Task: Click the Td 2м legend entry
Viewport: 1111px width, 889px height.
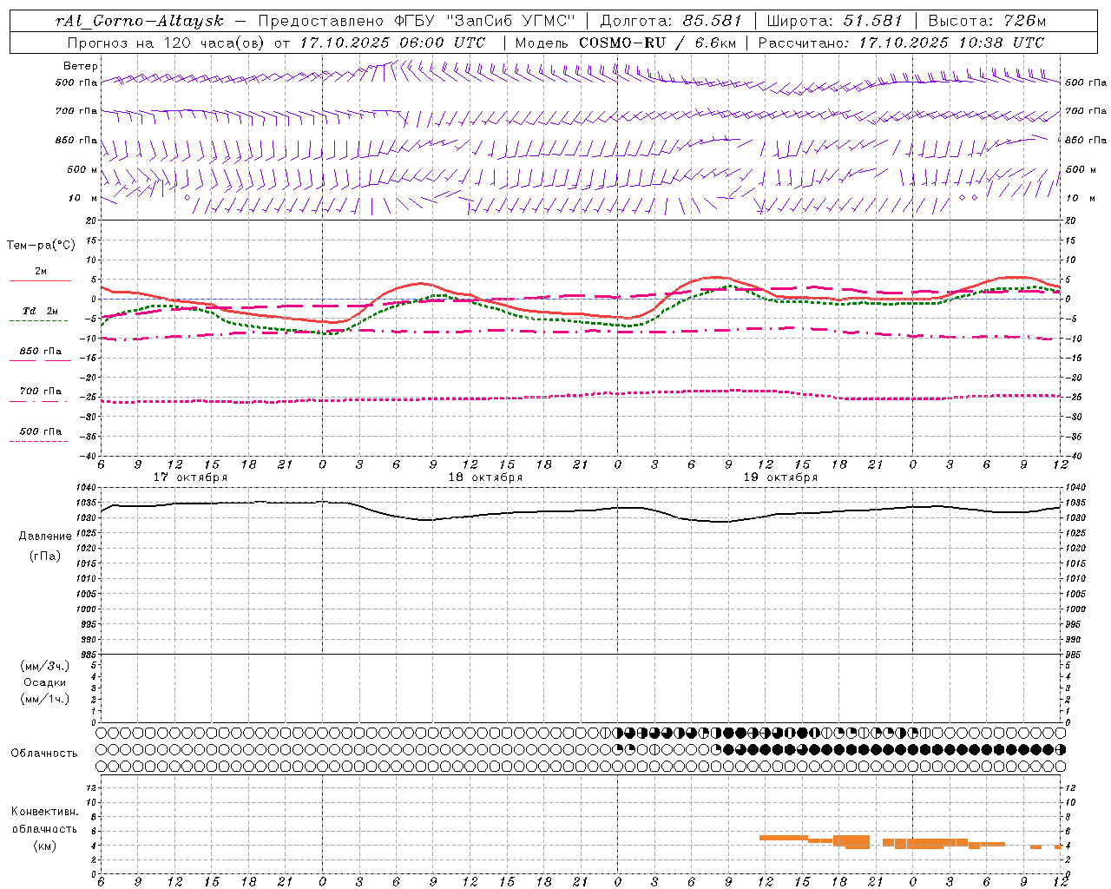Action: tap(41, 311)
